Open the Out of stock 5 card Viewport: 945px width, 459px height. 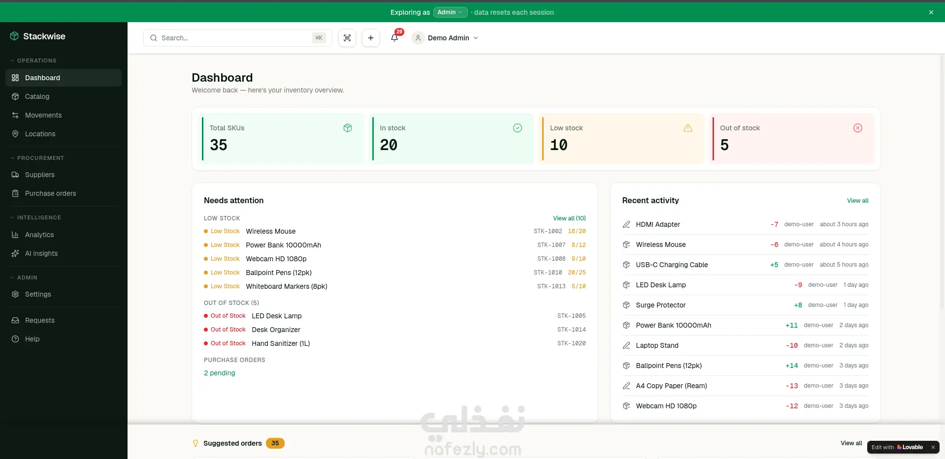point(791,139)
